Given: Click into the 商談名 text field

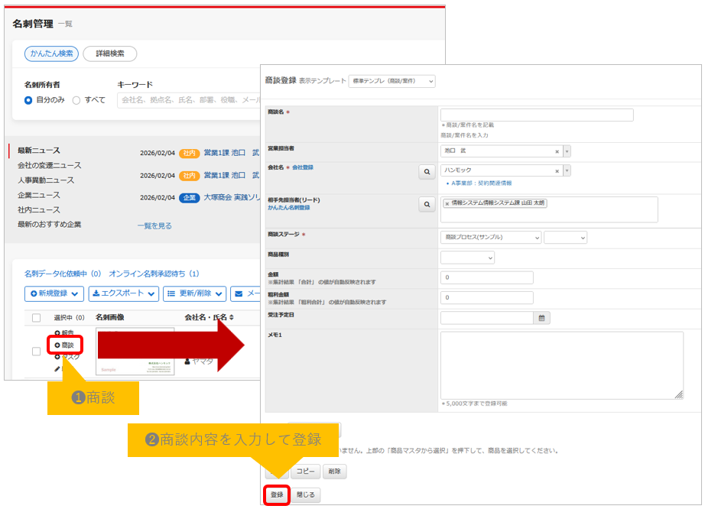Looking at the screenshot, I should point(537,115).
